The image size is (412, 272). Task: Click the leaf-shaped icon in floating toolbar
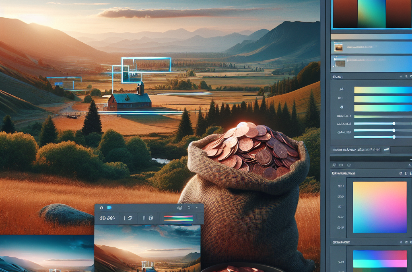[x=102, y=208]
